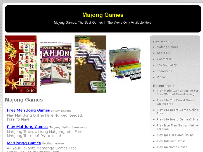Open the World's Best Mahjong Games image
Screen dimensions: 203x152
point(56,64)
